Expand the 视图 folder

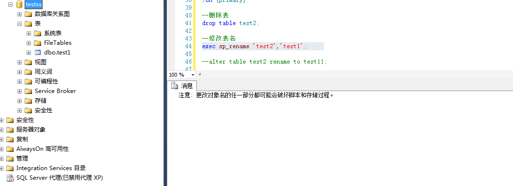[19, 62]
